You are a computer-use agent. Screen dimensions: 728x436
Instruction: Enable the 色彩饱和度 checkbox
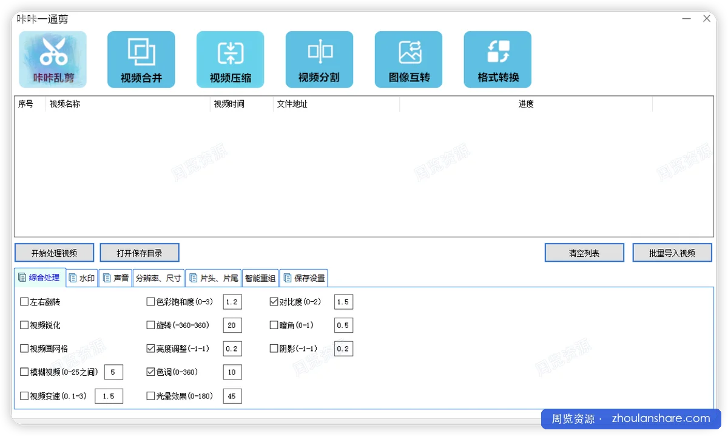150,302
